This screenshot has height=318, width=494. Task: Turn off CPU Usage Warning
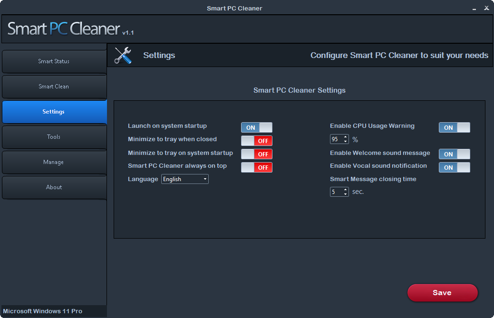pos(454,127)
